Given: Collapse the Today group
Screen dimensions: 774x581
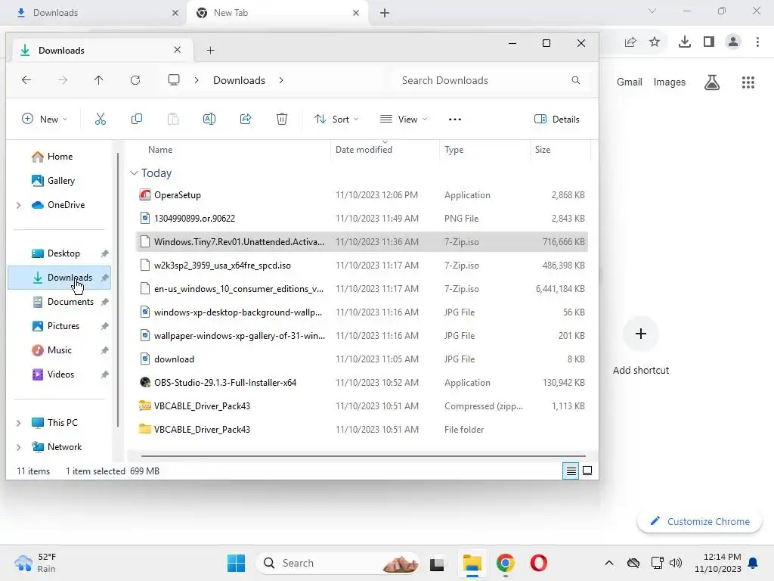Looking at the screenshot, I should click(x=134, y=173).
